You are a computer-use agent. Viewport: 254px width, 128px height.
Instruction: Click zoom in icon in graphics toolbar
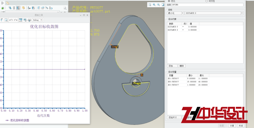tap(154, 5)
